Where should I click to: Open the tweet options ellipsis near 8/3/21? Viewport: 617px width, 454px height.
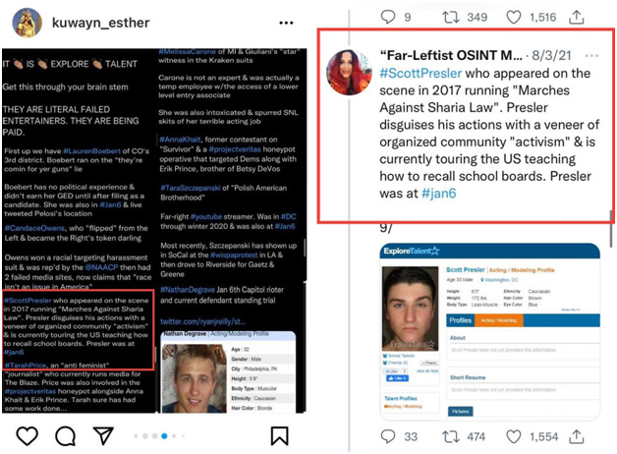coord(591,55)
